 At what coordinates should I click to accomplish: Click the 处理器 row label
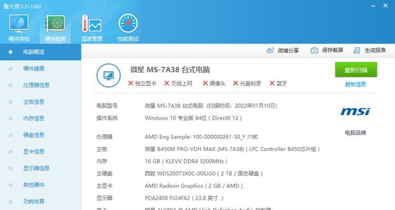(x=105, y=137)
